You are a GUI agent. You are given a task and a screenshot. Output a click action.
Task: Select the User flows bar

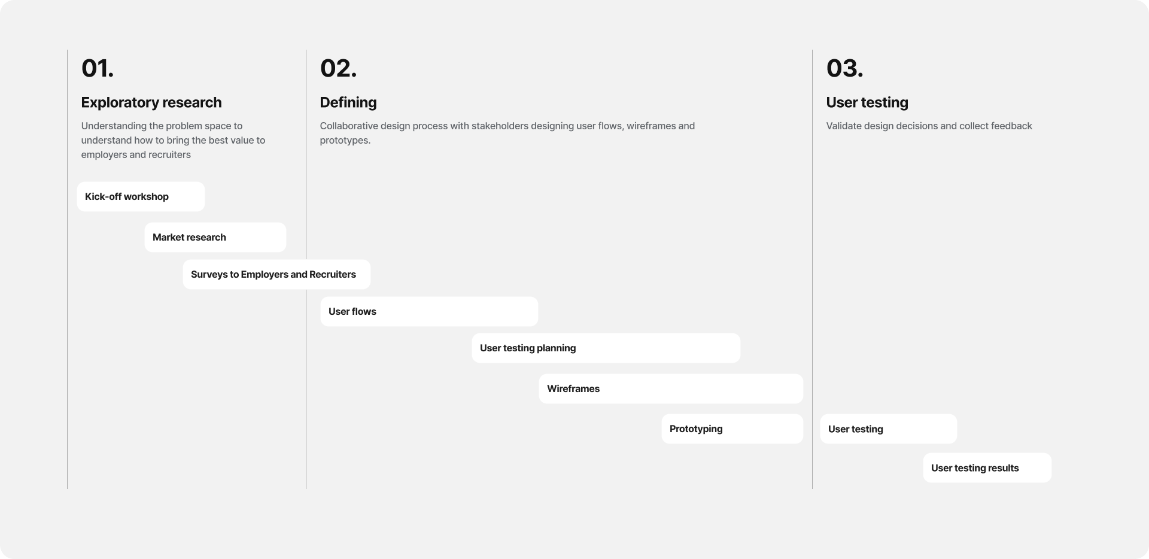(x=429, y=311)
